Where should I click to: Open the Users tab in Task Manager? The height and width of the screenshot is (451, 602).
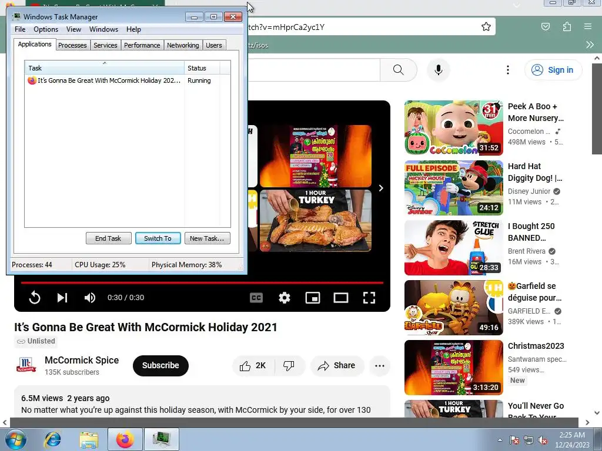pyautogui.click(x=214, y=45)
